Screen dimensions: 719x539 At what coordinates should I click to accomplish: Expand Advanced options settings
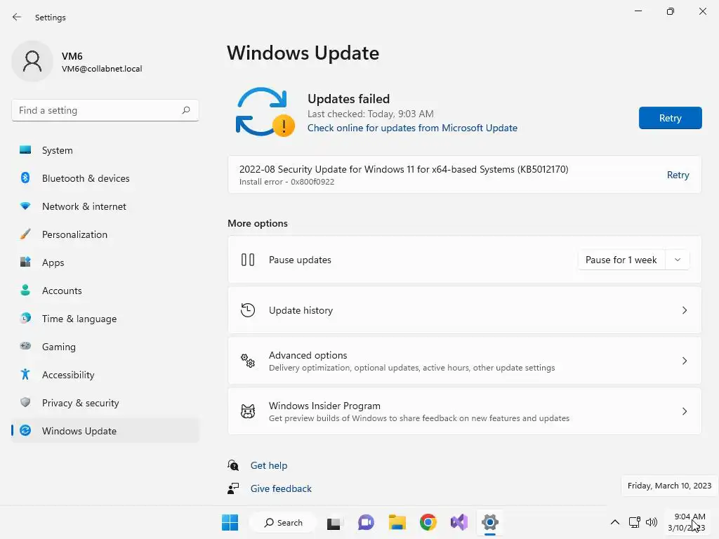[x=465, y=361]
